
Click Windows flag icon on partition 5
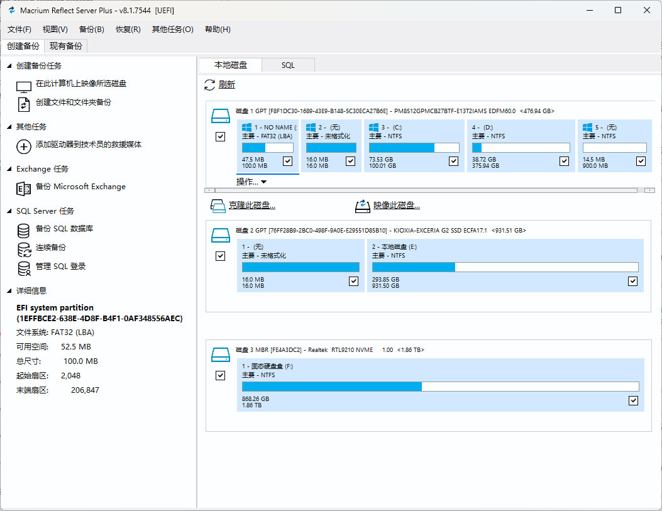(x=588, y=128)
